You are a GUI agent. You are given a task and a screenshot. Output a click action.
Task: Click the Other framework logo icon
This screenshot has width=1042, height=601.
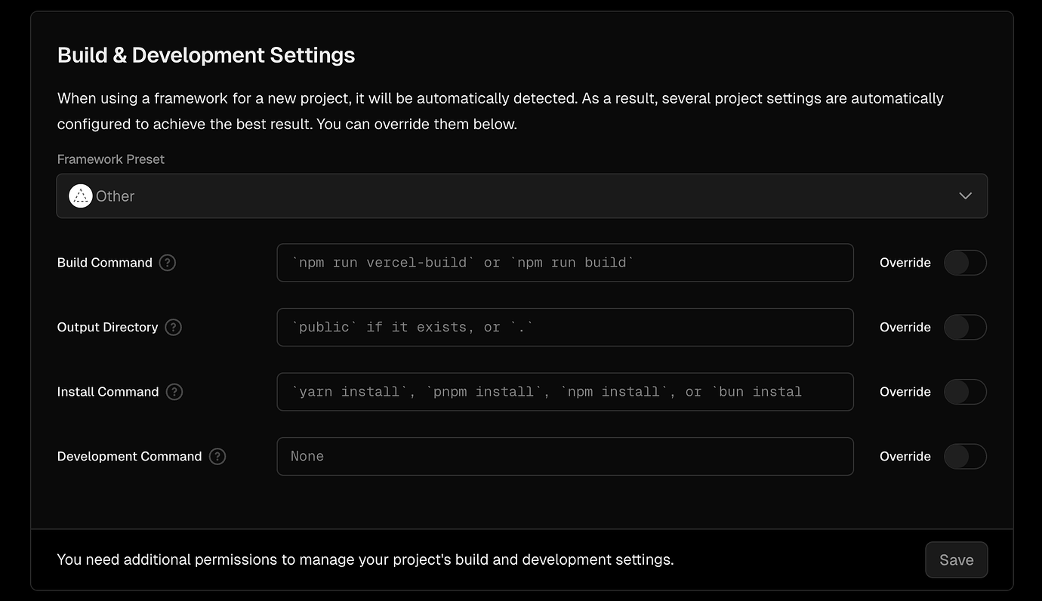click(80, 196)
